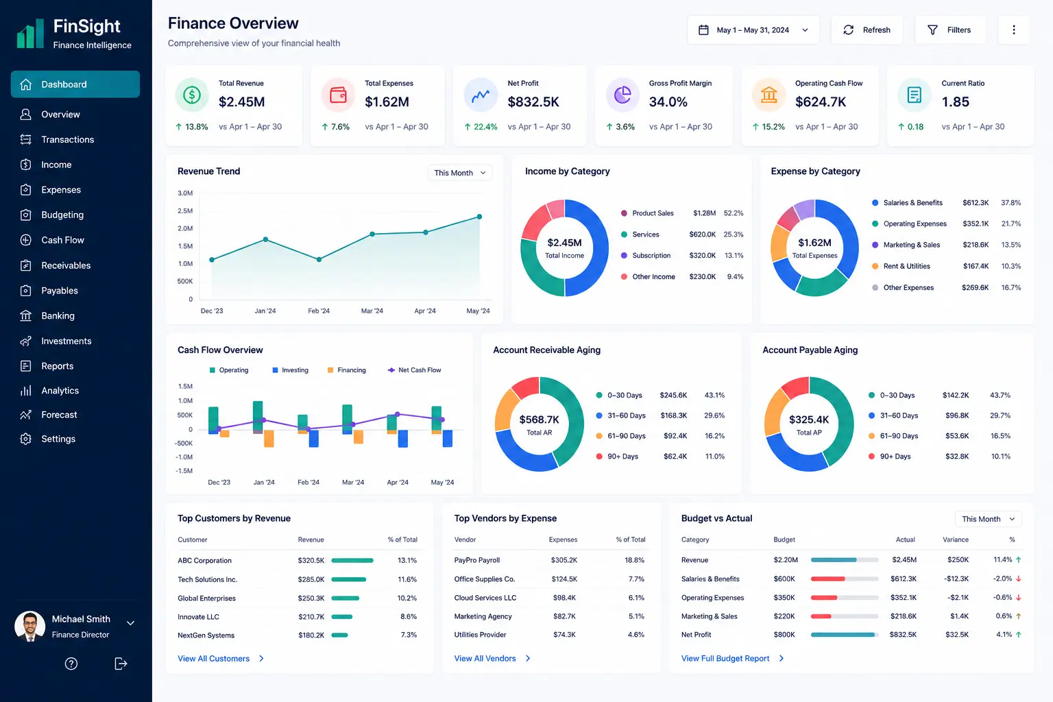Image resolution: width=1053 pixels, height=702 pixels.
Task: Click the NextGen Systems customer name
Action: [206, 636]
